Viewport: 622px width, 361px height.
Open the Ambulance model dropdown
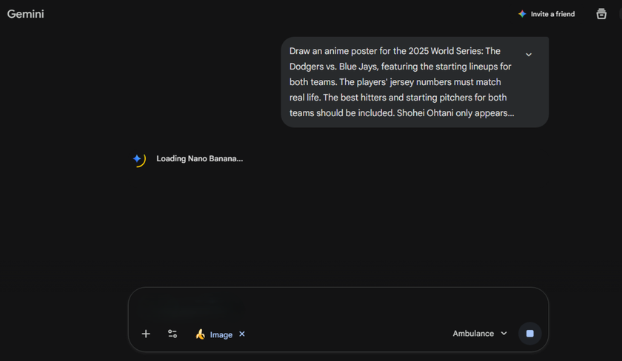tap(474, 334)
